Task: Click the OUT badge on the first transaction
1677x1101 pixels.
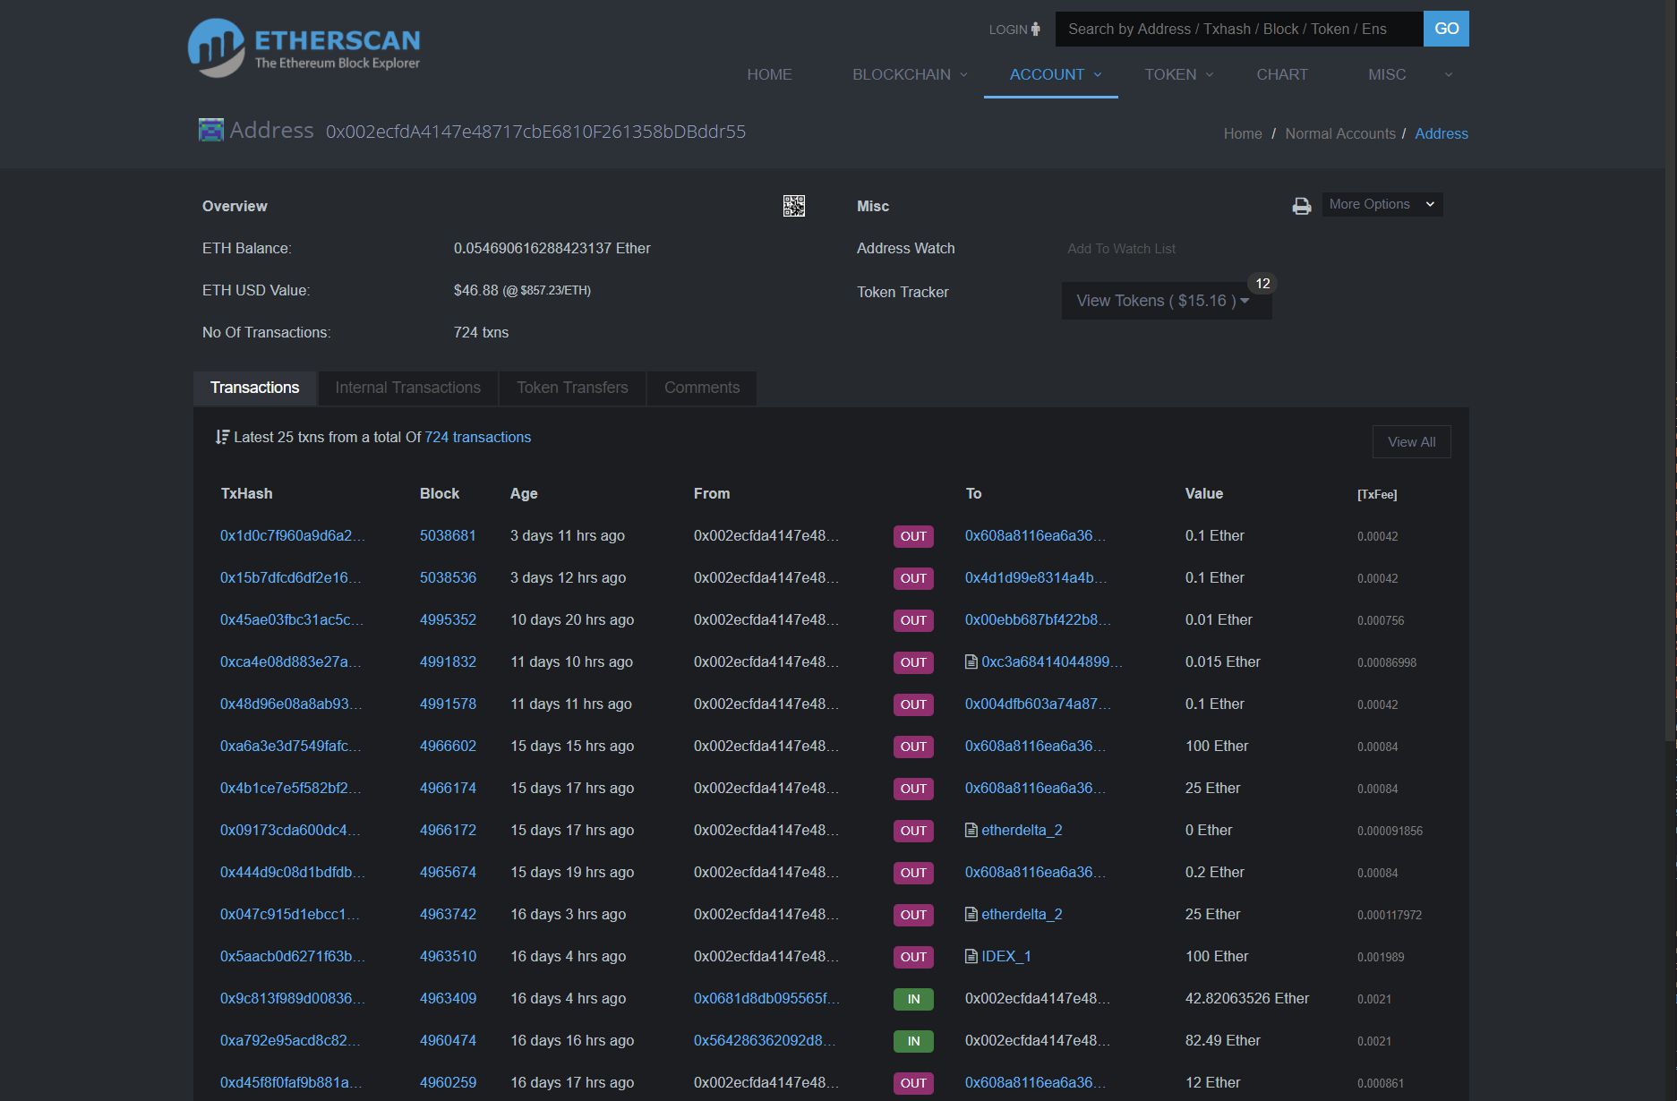Action: click(912, 536)
